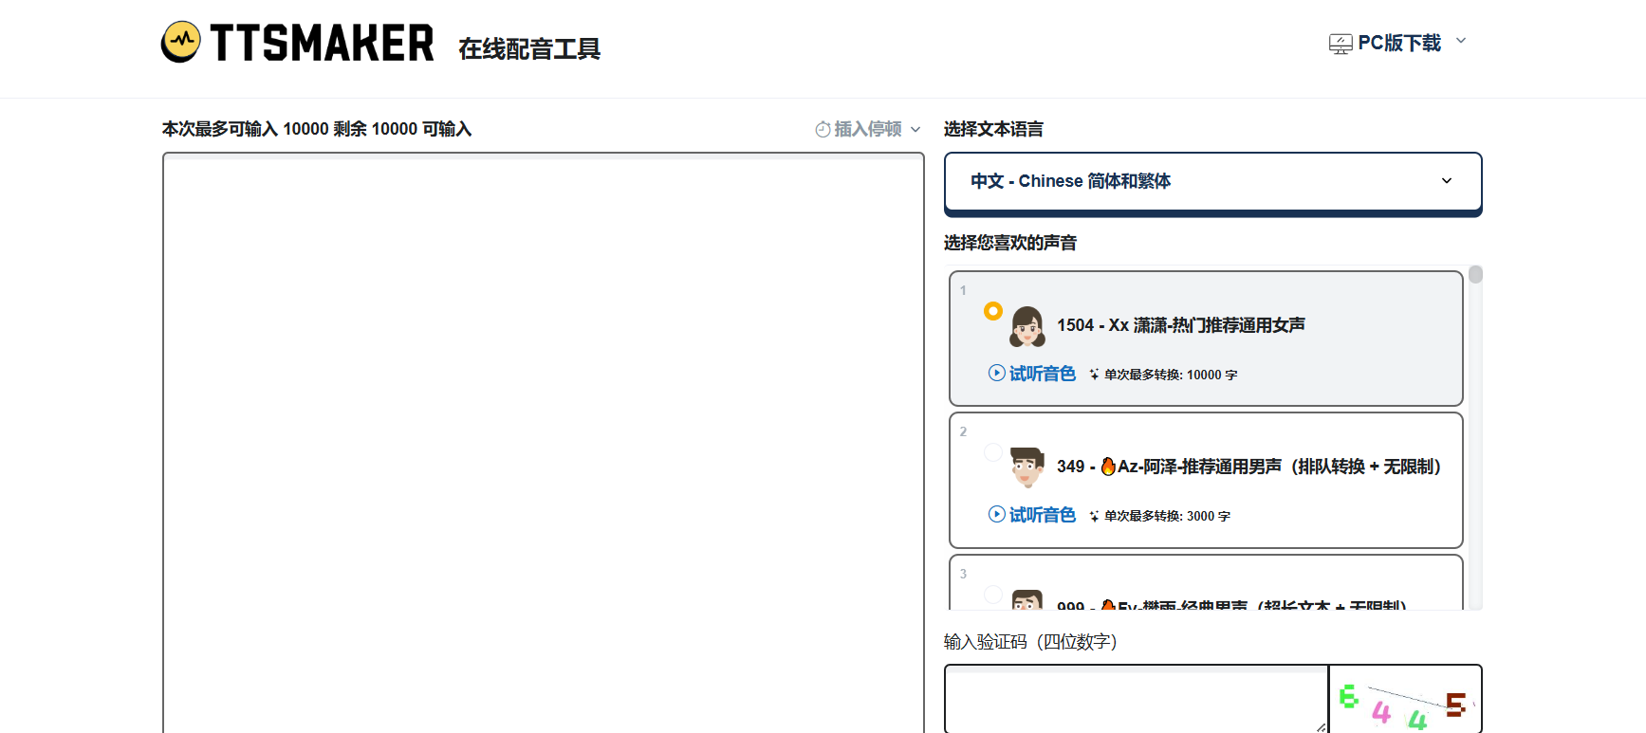This screenshot has width=1646, height=733.
Task: Click the clock icon beside 插入停顿
Action: 823,129
